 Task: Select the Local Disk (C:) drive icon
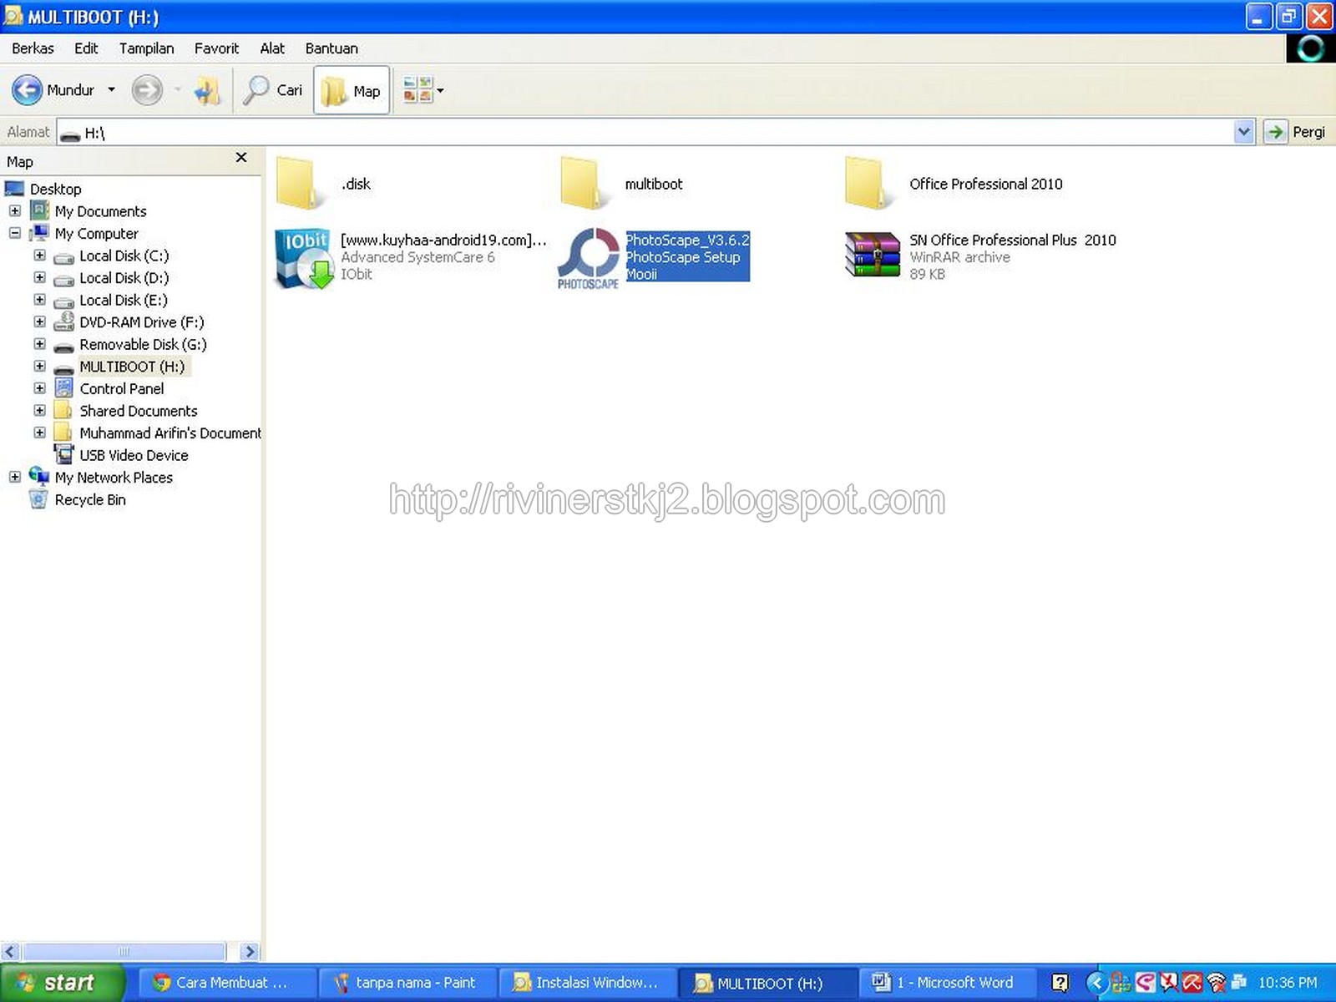(x=64, y=257)
